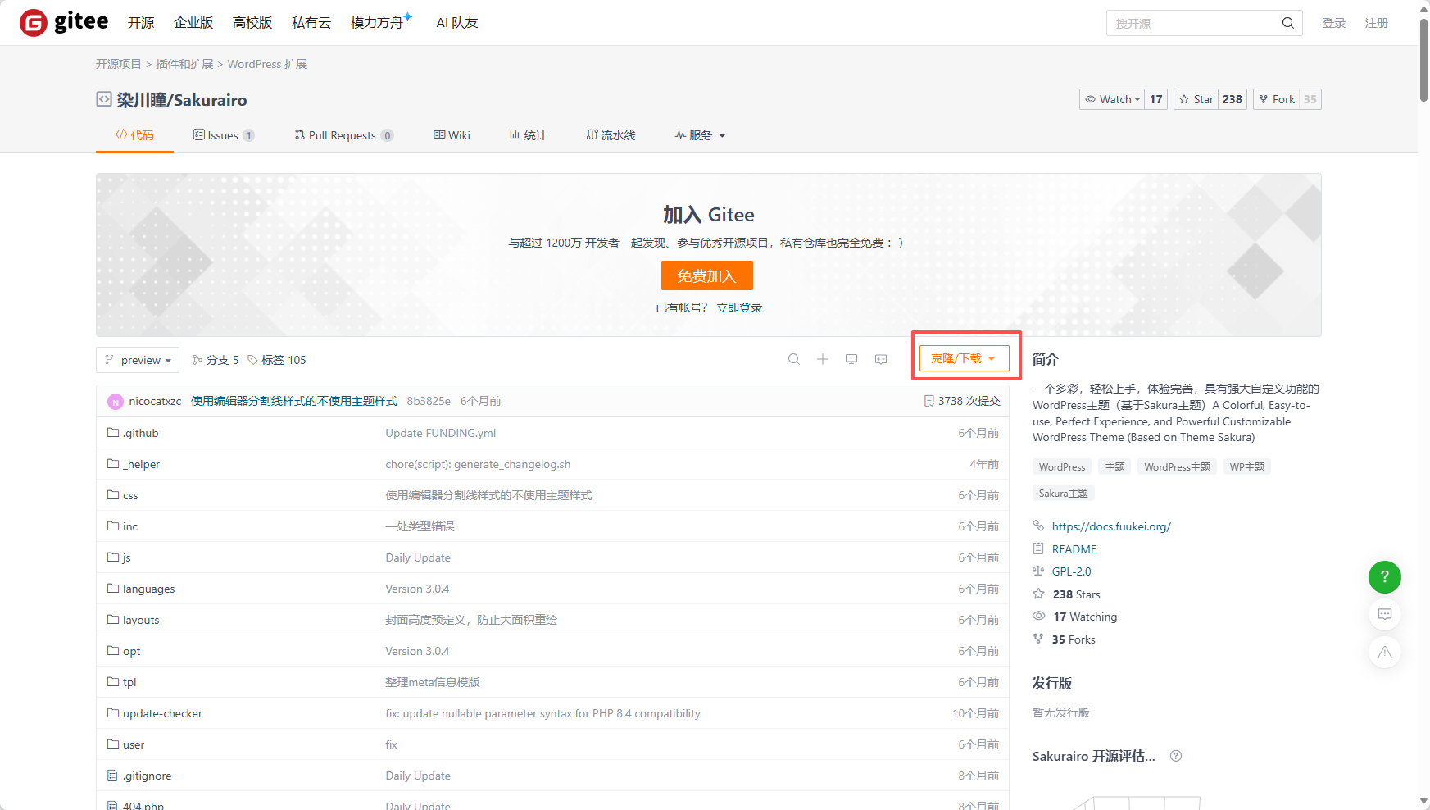
Task: Click the repository code icon beside 染川瞳/Sakurairo
Action: tap(104, 99)
